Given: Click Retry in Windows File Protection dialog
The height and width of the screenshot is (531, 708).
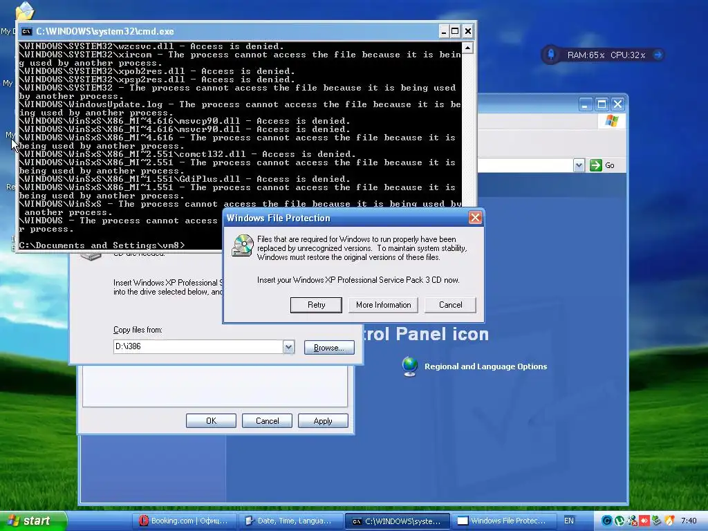Looking at the screenshot, I should [x=316, y=305].
